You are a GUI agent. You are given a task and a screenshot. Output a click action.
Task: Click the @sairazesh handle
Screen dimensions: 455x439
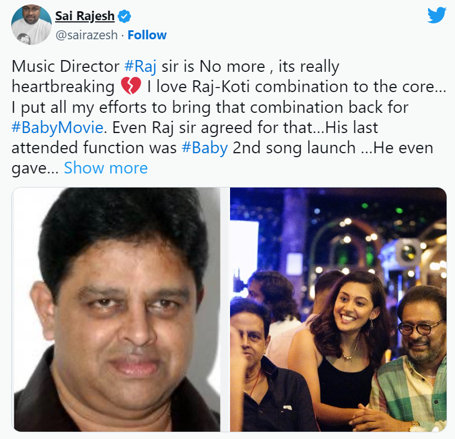tap(87, 35)
